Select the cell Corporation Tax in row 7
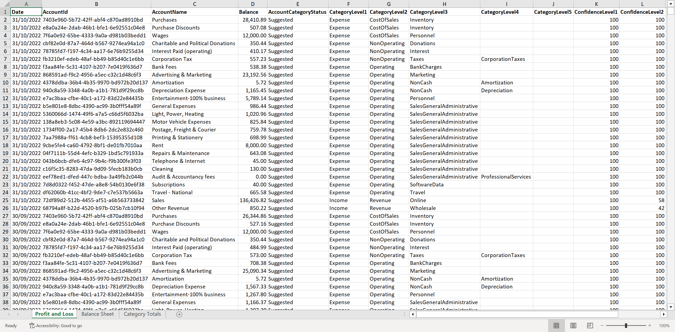The image size is (675, 332). [x=194, y=59]
